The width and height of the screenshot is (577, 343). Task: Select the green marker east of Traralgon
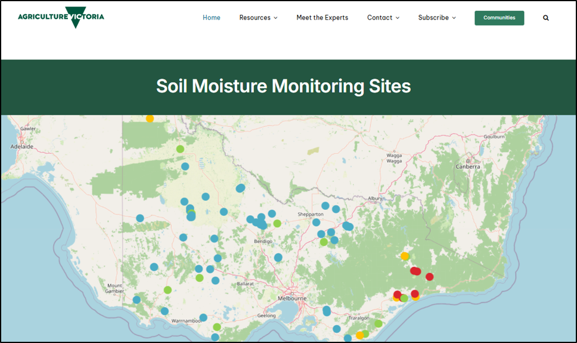[378, 323]
